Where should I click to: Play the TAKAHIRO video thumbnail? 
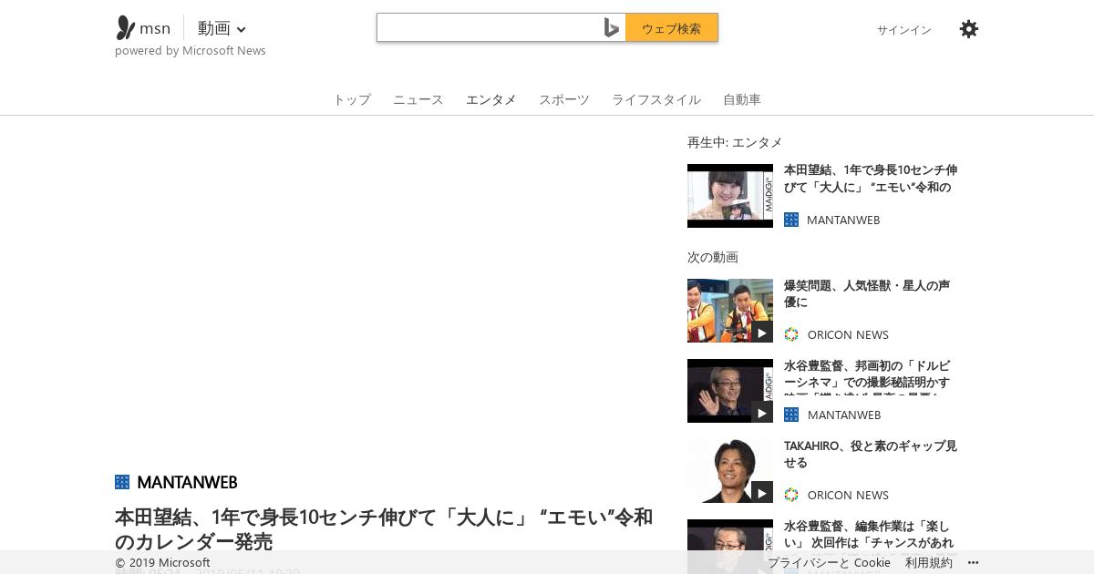point(730,471)
